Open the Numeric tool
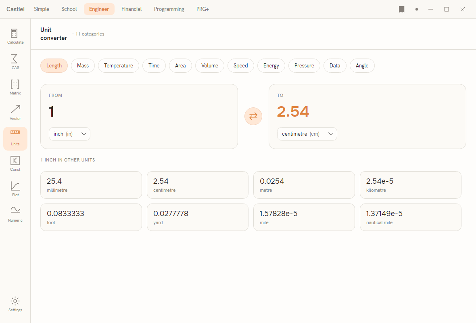 [x=15, y=214]
